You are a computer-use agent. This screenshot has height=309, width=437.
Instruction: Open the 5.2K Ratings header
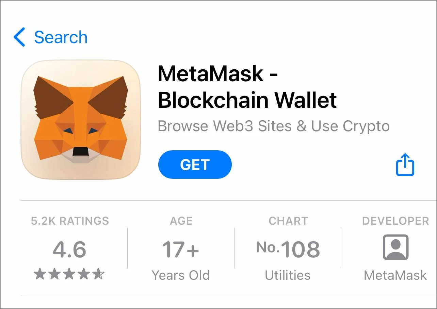(70, 221)
